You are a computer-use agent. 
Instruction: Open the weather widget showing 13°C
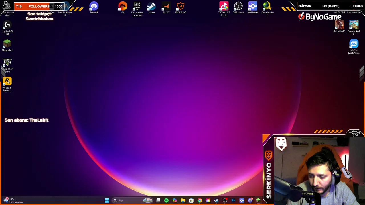coord(13,200)
